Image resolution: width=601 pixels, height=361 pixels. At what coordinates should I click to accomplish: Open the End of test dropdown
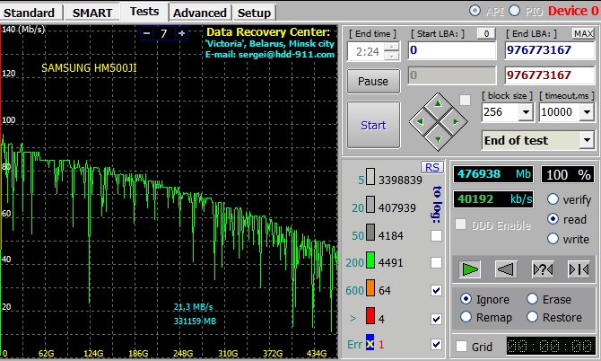586,140
